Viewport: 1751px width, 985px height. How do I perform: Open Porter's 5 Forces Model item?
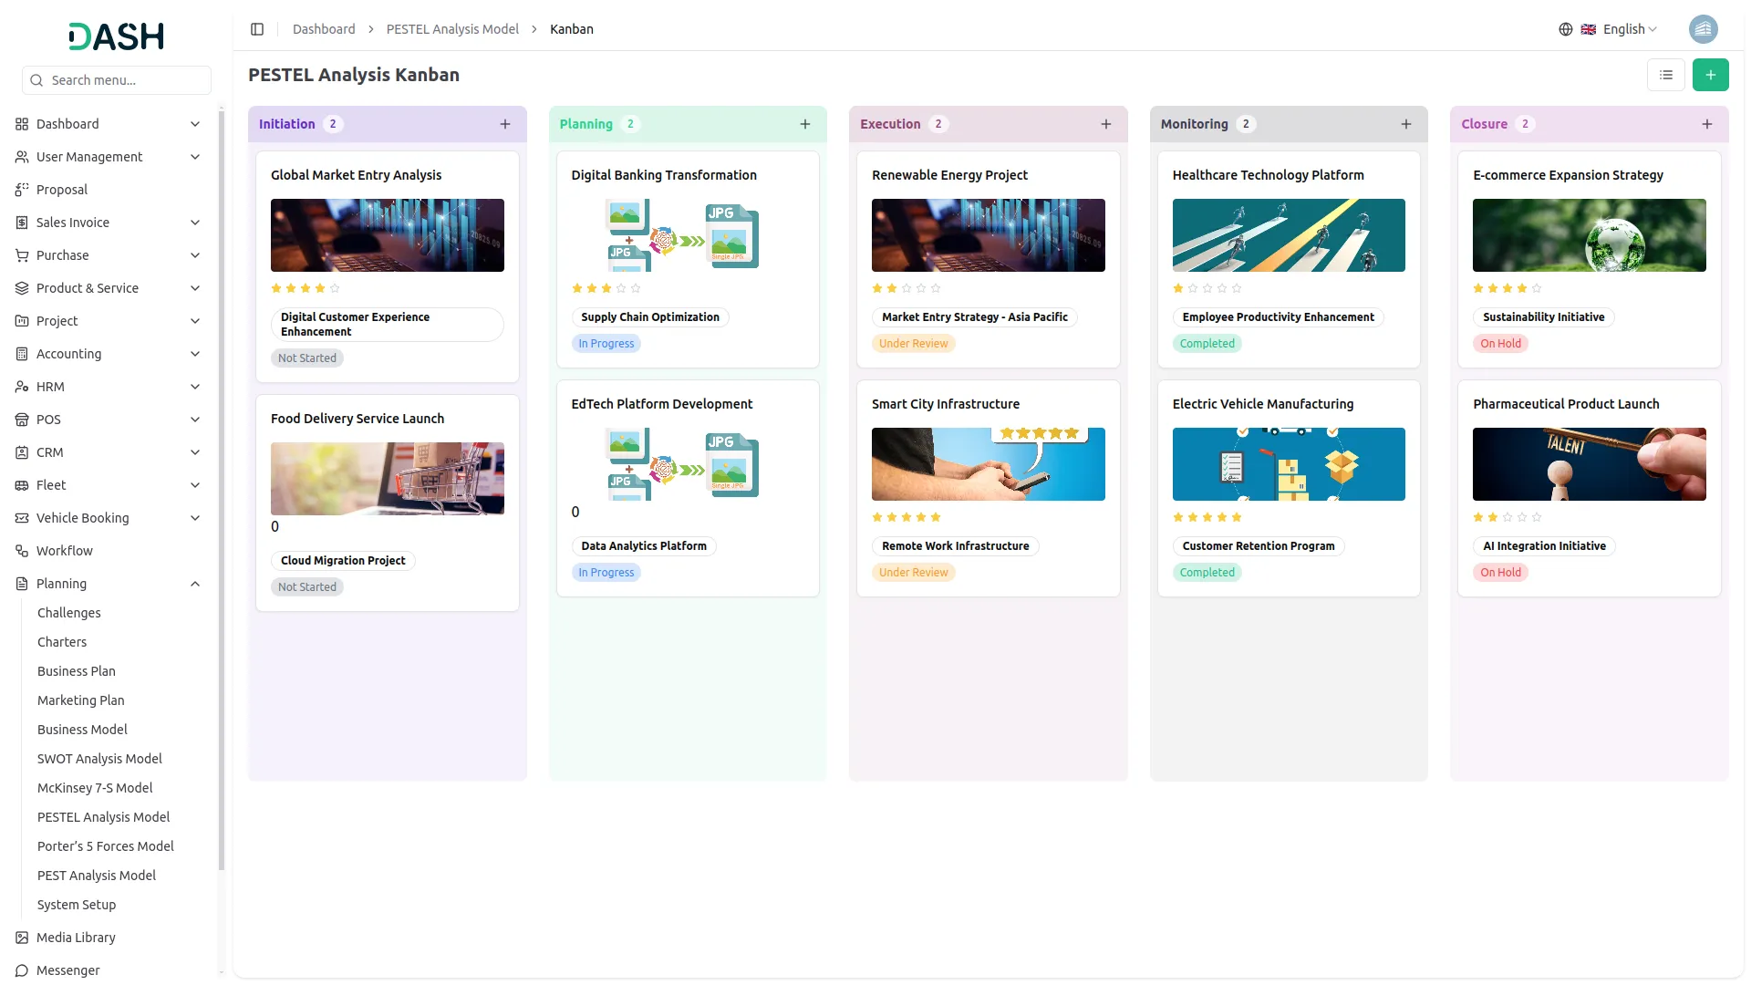(x=105, y=846)
